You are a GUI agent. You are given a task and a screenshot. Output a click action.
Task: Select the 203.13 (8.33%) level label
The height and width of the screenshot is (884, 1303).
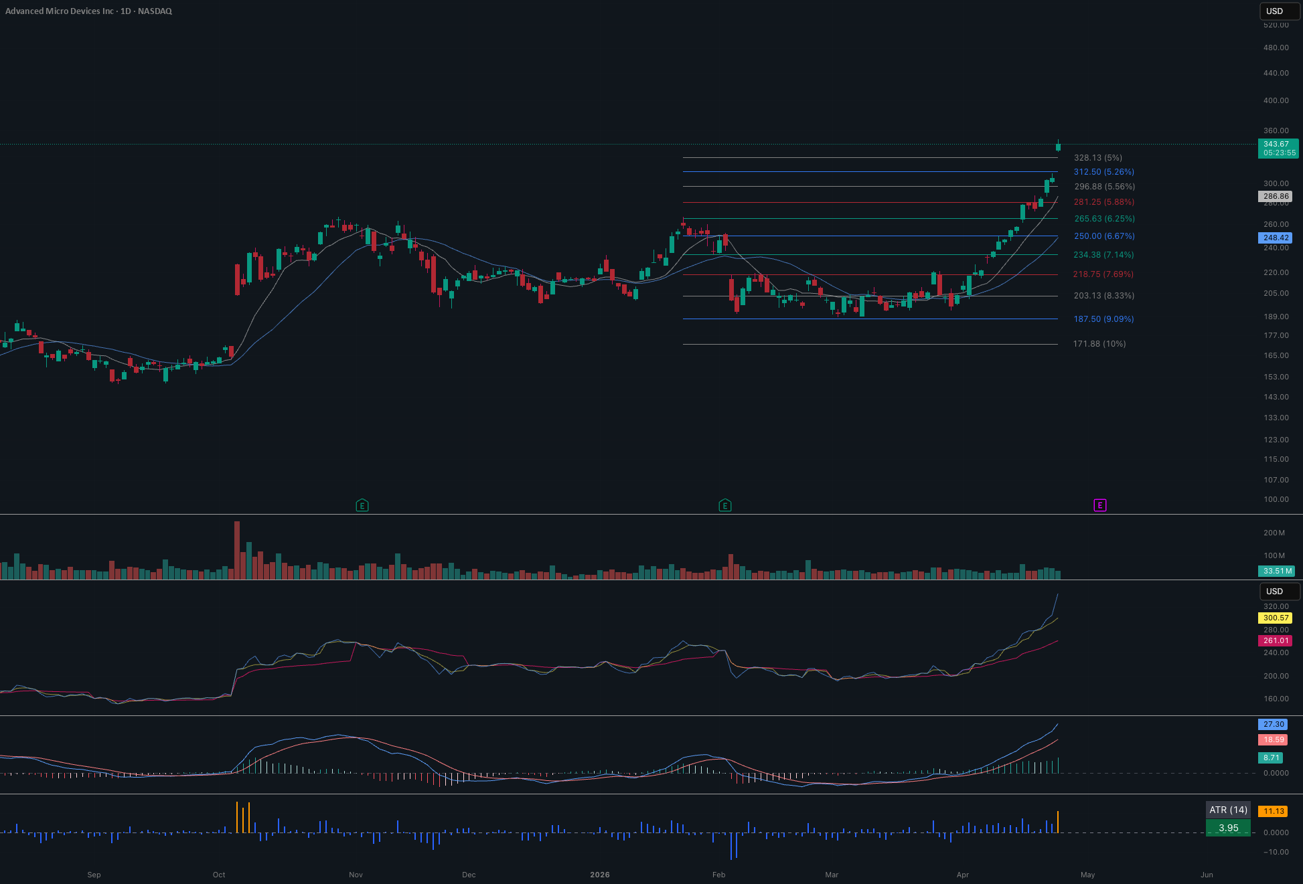coord(1104,296)
